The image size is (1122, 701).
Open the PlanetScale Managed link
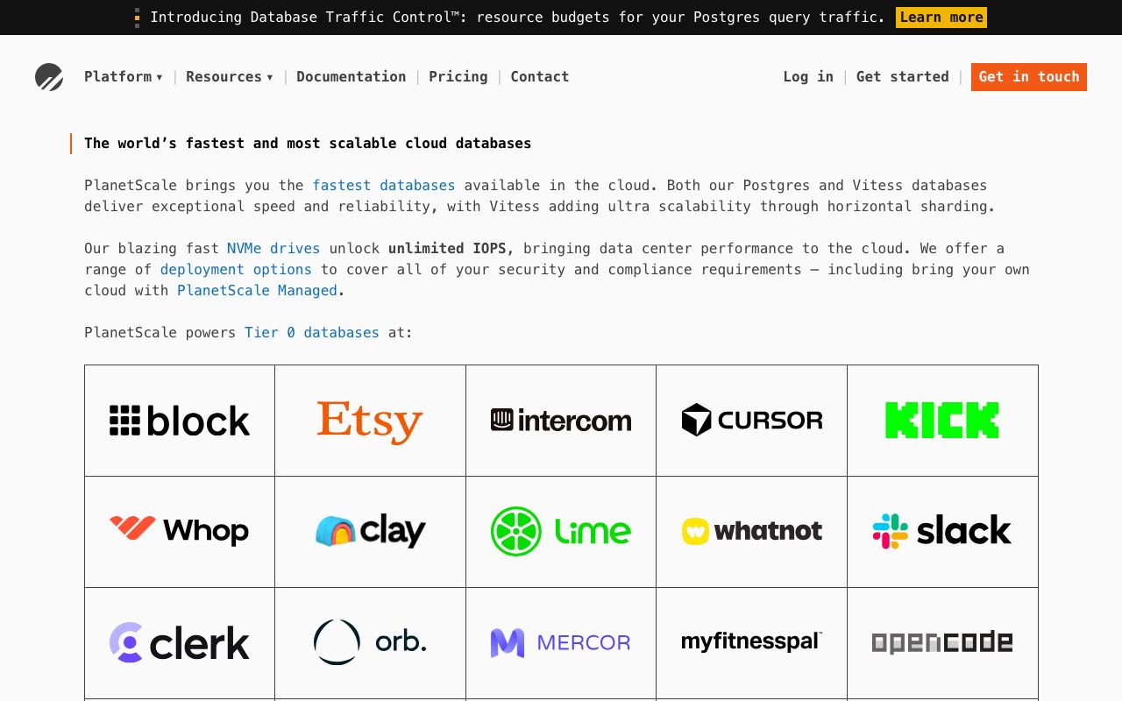coord(257,291)
